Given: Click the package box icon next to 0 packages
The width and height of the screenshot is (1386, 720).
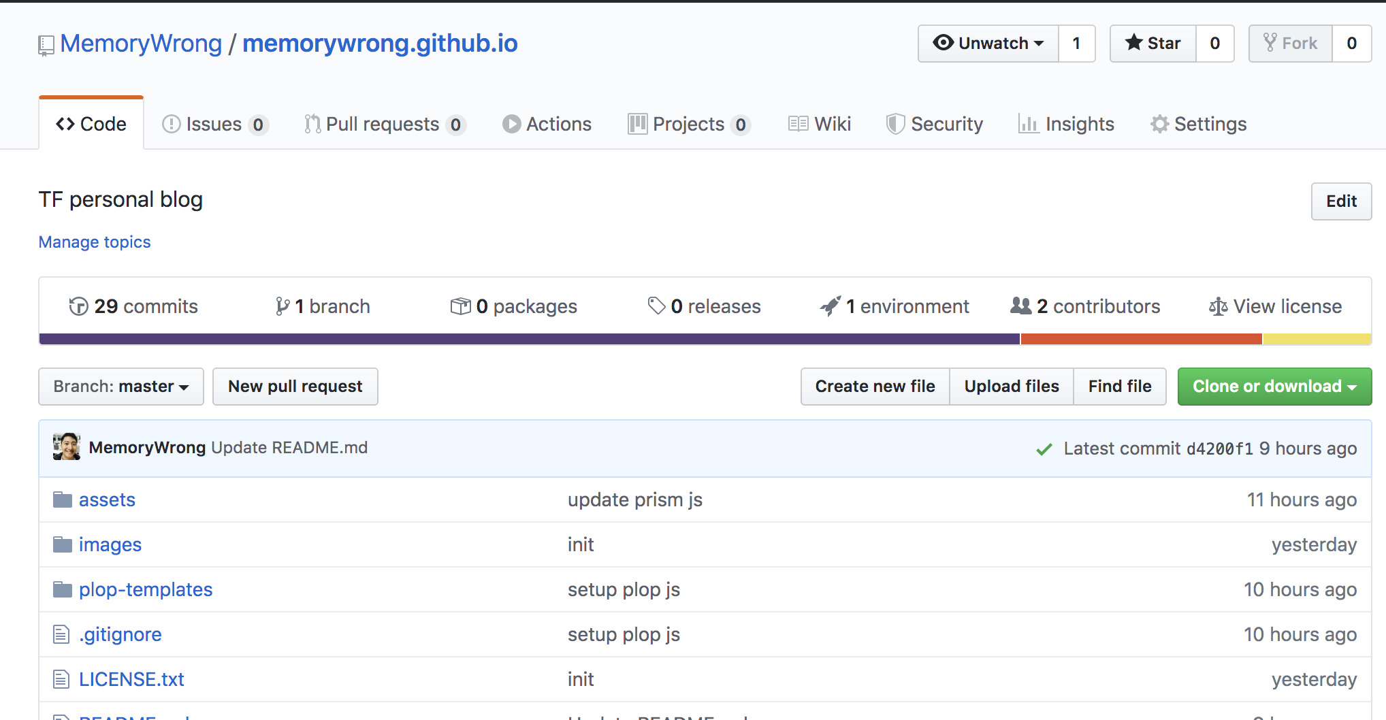Looking at the screenshot, I should point(460,306).
